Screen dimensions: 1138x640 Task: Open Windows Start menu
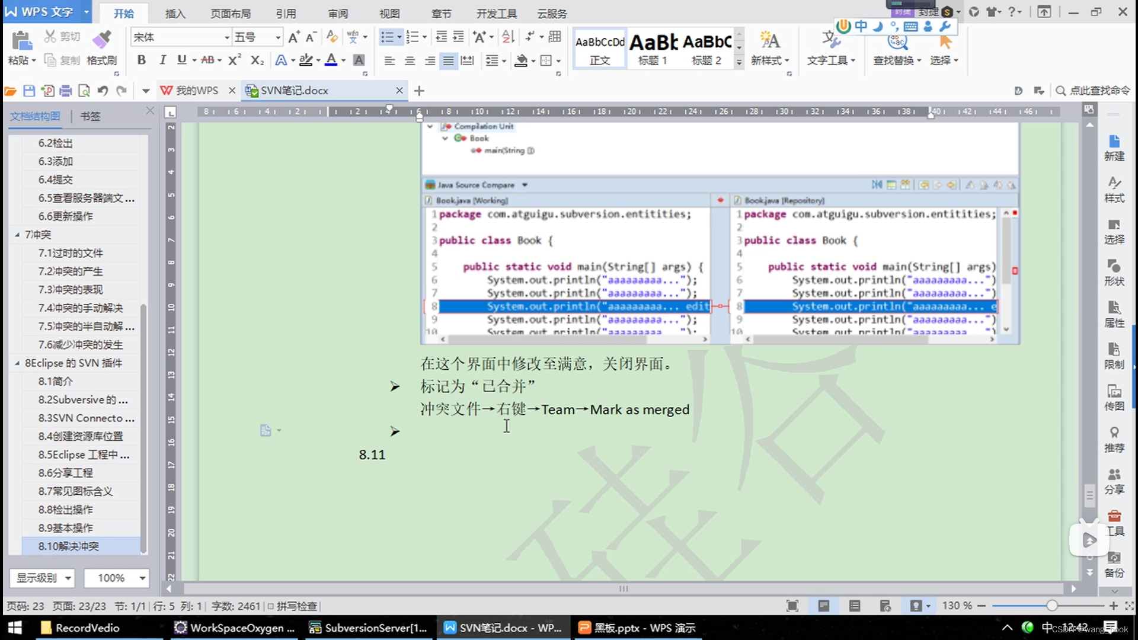point(14,628)
